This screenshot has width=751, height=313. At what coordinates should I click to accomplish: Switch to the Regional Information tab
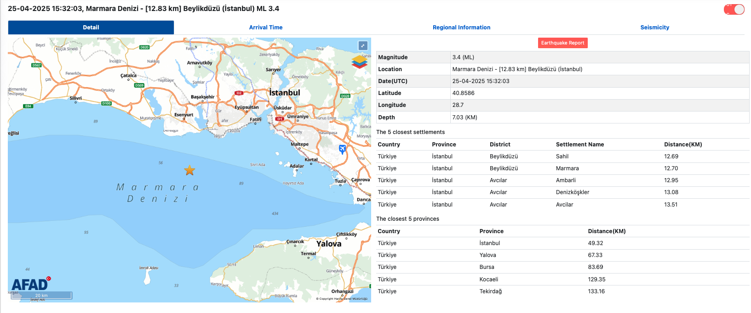point(461,28)
